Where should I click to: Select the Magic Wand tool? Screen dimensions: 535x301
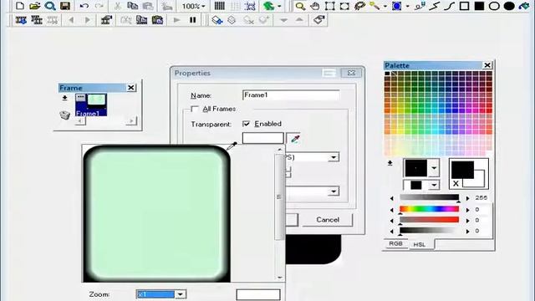pyautogui.click(x=374, y=6)
